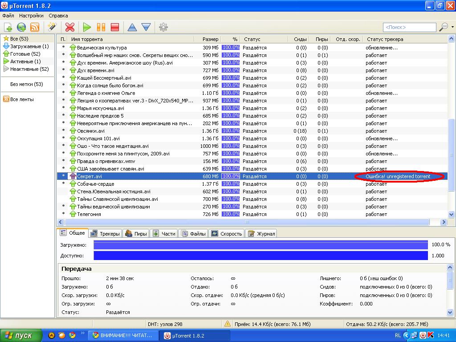Click the Windows пуск start button

pos(20,335)
